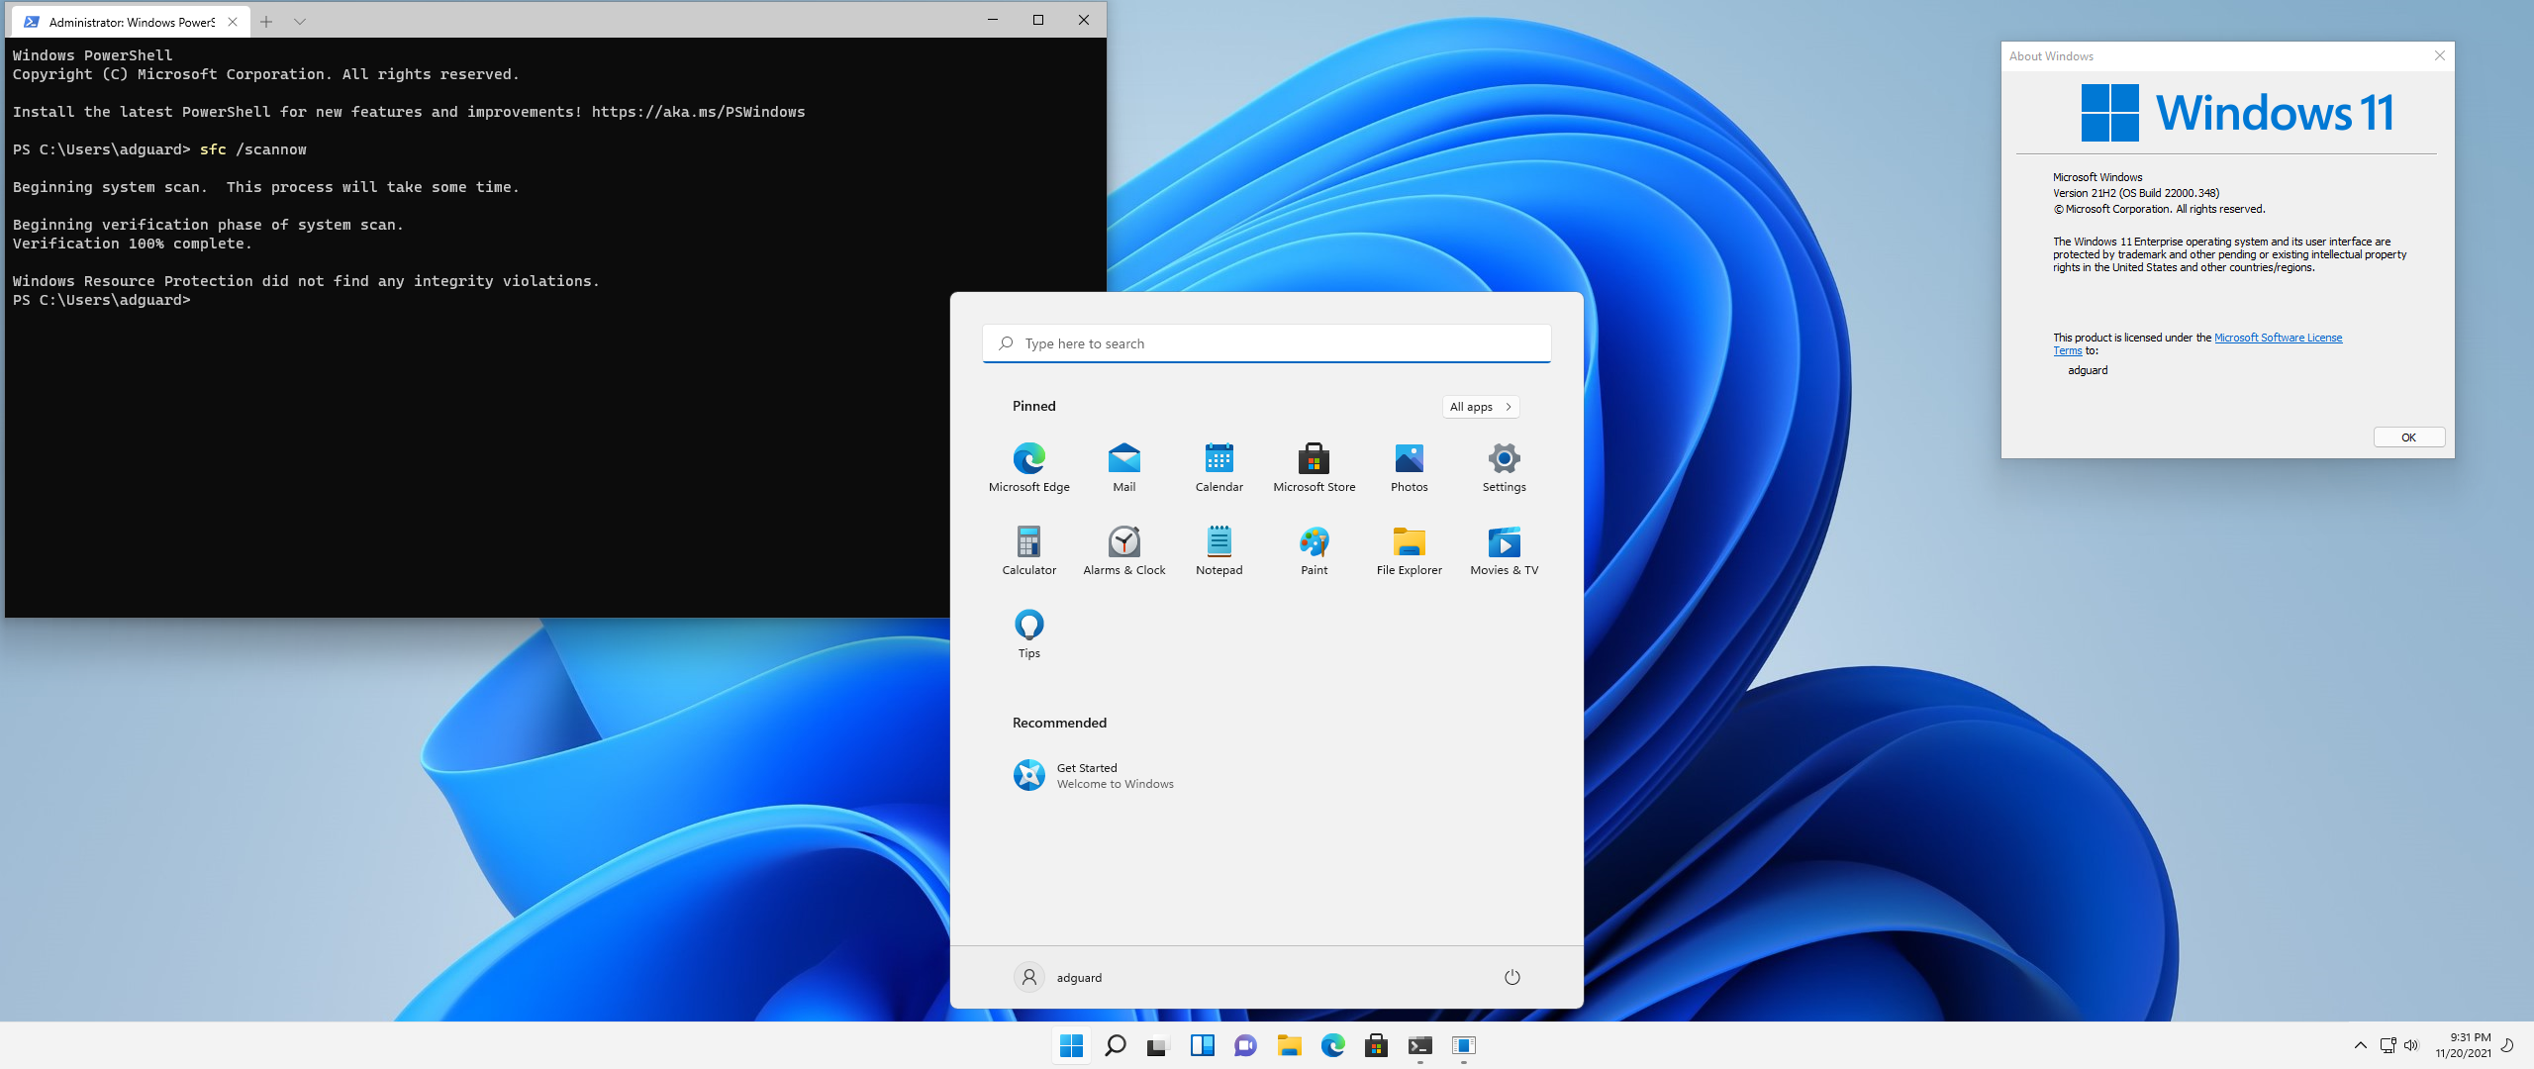
Task: Minimize the Windows Terminal window
Action: click(993, 20)
